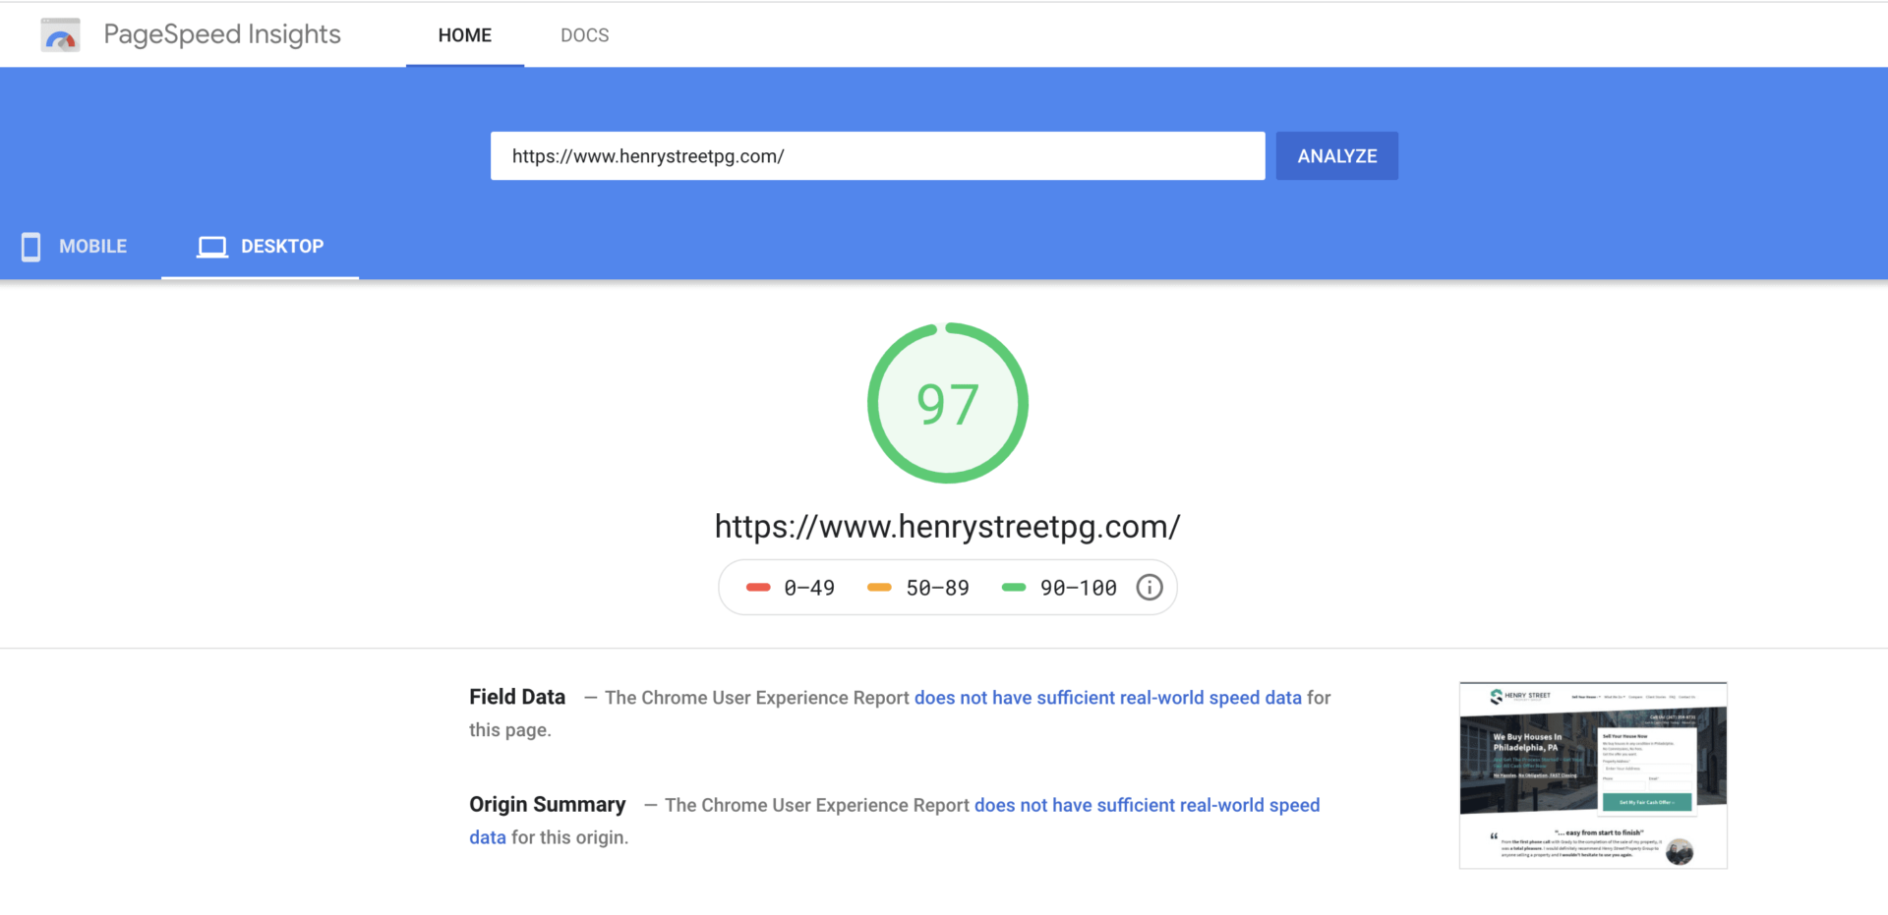Click the Henry Street page screenshot thumbnail

click(x=1593, y=775)
